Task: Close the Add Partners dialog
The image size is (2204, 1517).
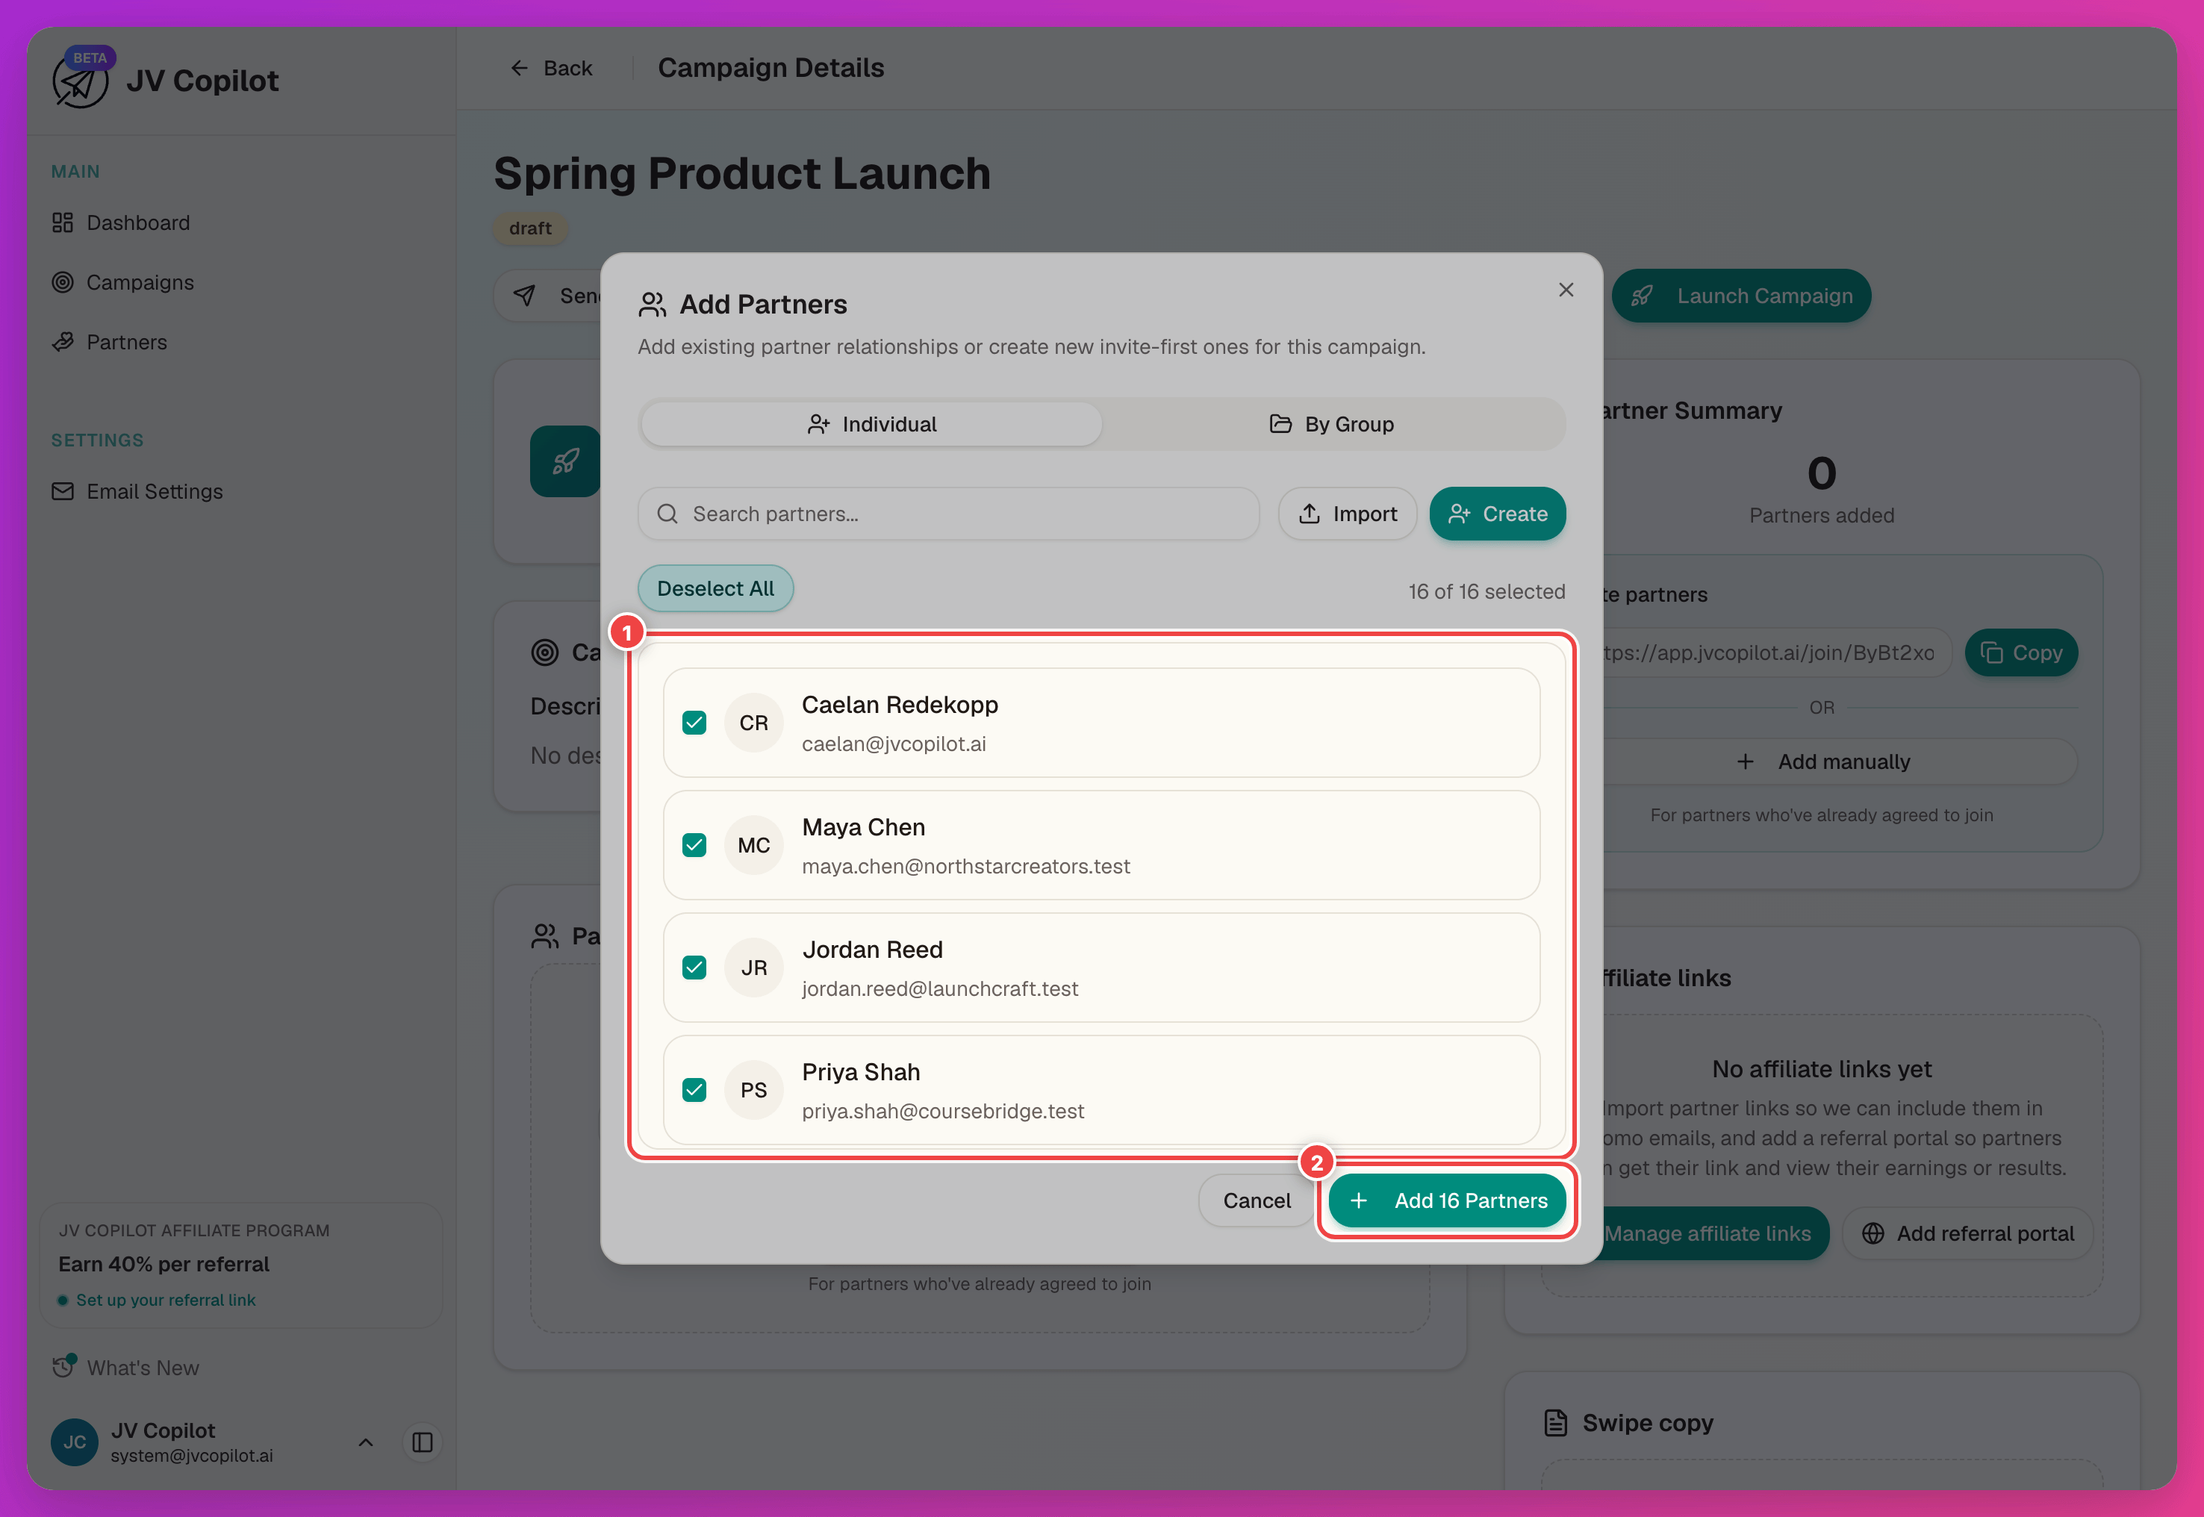Action: 1566,290
